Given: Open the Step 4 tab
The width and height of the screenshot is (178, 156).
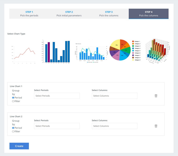Looking at the screenshot, I should point(149,14).
